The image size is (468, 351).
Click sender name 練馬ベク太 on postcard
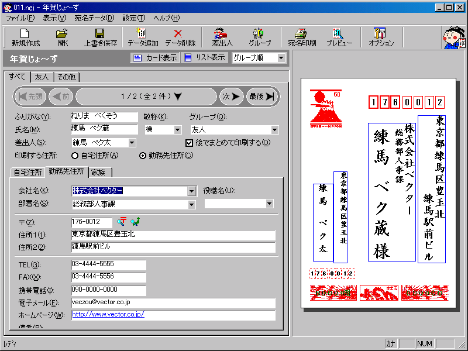click(323, 222)
